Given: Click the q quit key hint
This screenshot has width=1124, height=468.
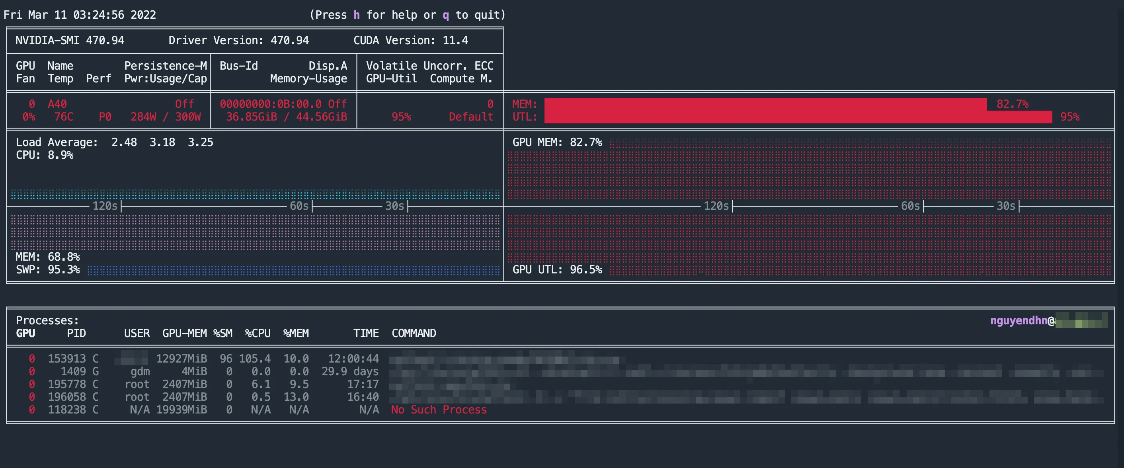Looking at the screenshot, I should pyautogui.click(x=445, y=15).
